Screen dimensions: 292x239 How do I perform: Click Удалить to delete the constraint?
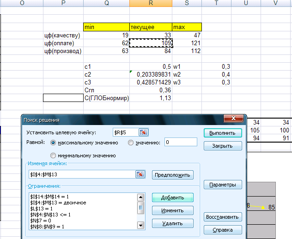[x=172, y=224]
